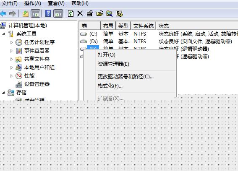Screen dimensions: 238x171
Task: Open help with the question mark icon
Action: [48, 13]
